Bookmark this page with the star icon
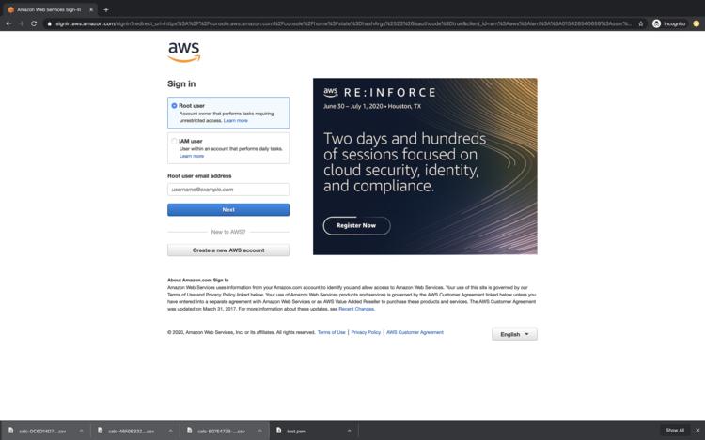 (640, 23)
